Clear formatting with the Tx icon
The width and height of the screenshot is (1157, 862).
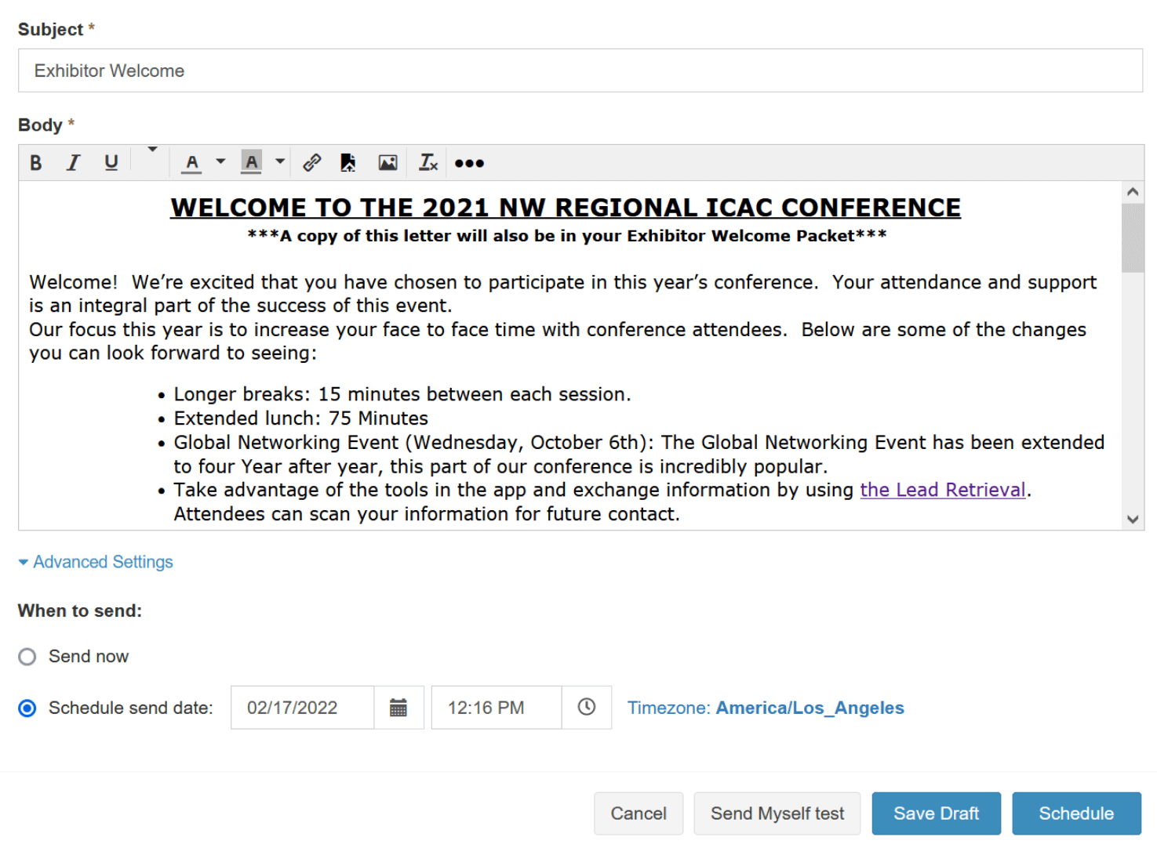coord(428,163)
